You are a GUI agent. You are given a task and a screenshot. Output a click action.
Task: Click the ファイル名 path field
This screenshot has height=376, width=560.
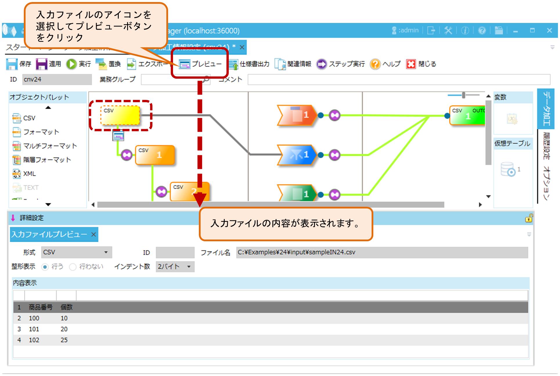pos(382,252)
